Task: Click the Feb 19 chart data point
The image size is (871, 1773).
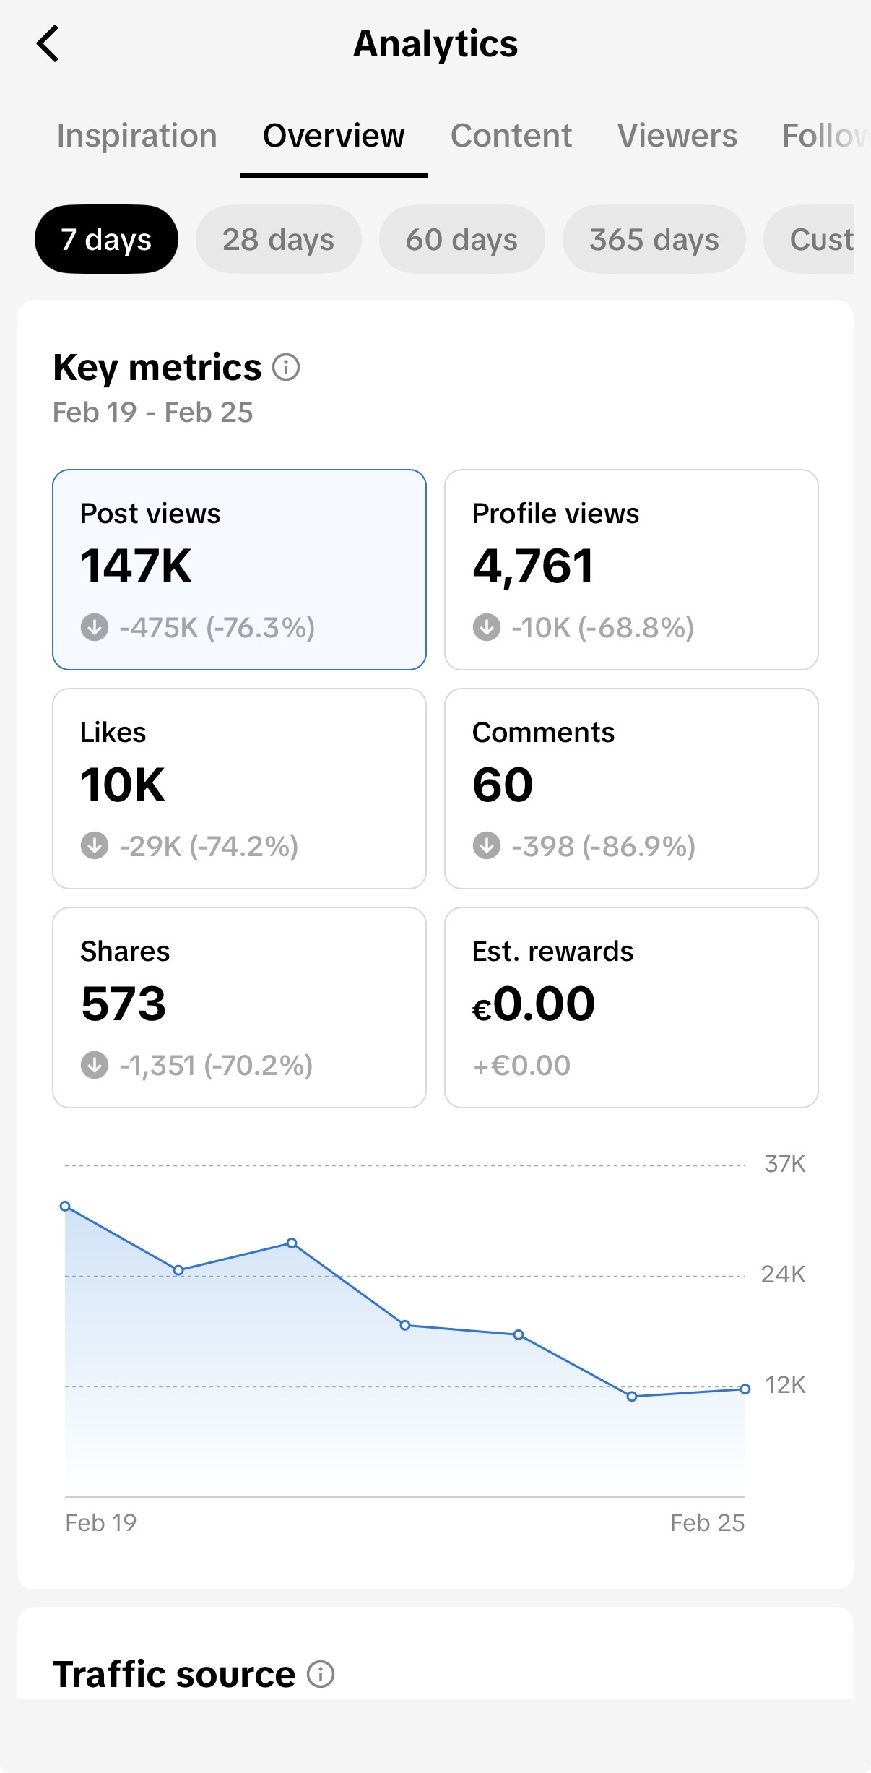Action: click(x=65, y=1206)
